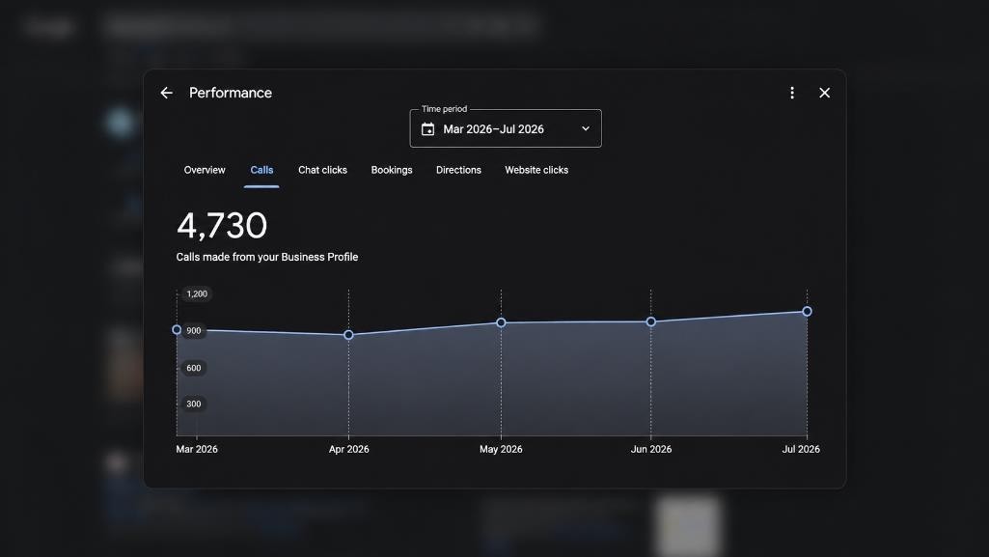Open the Chat clicks tab
This screenshot has width=989, height=557.
pos(322,170)
